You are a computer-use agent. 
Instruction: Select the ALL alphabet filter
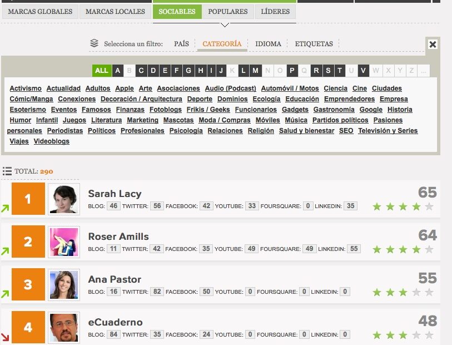coord(102,71)
